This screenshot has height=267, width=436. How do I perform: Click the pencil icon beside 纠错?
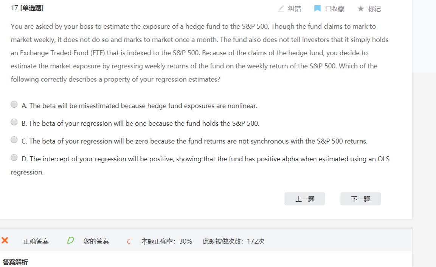click(x=281, y=8)
